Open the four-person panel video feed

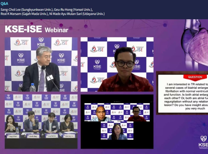[x=41, y=121]
